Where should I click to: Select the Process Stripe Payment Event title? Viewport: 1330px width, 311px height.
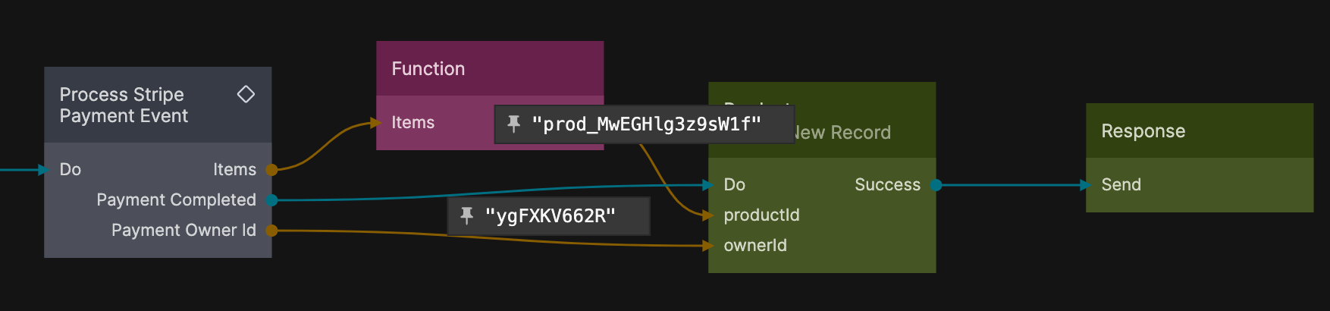point(124,105)
